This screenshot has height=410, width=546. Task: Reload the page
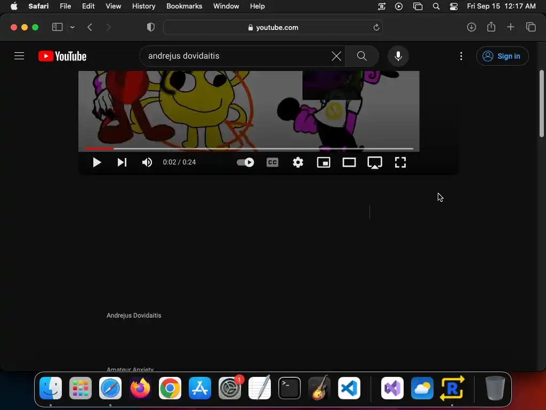[376, 27]
